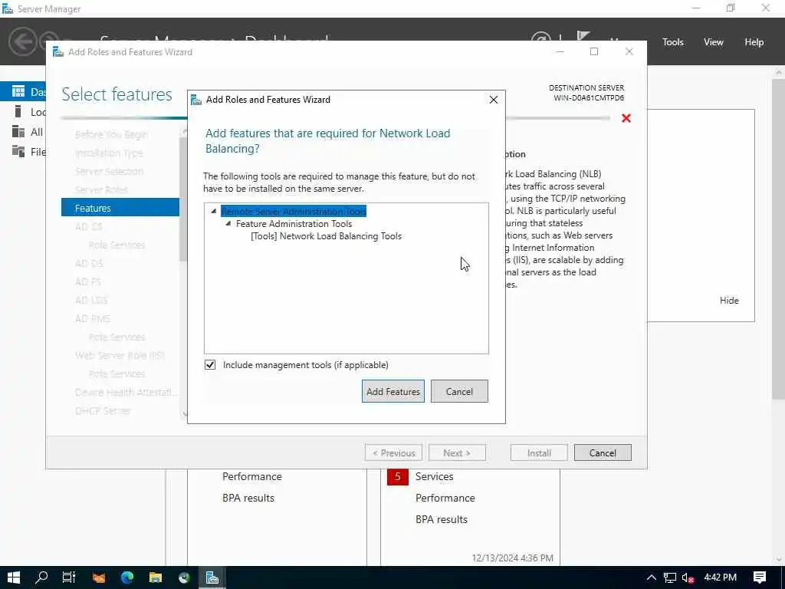
Task: Click Hide link in Server Manager
Action: [729, 301]
